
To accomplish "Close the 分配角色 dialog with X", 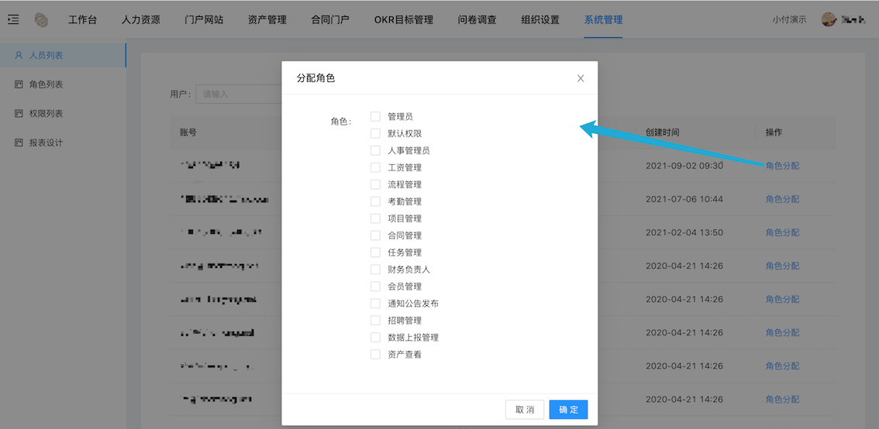I will [581, 78].
